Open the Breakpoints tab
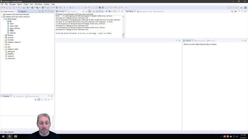This screenshot has height=139, width=248. [158, 12]
